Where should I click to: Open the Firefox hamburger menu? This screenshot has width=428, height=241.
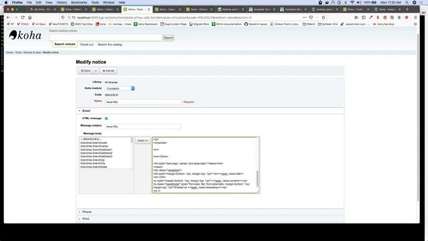(x=415, y=17)
